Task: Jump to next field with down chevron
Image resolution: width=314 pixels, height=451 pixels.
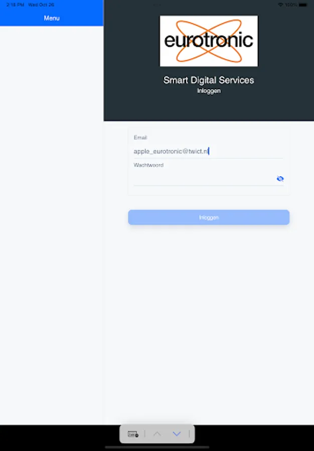Action: pos(177,434)
